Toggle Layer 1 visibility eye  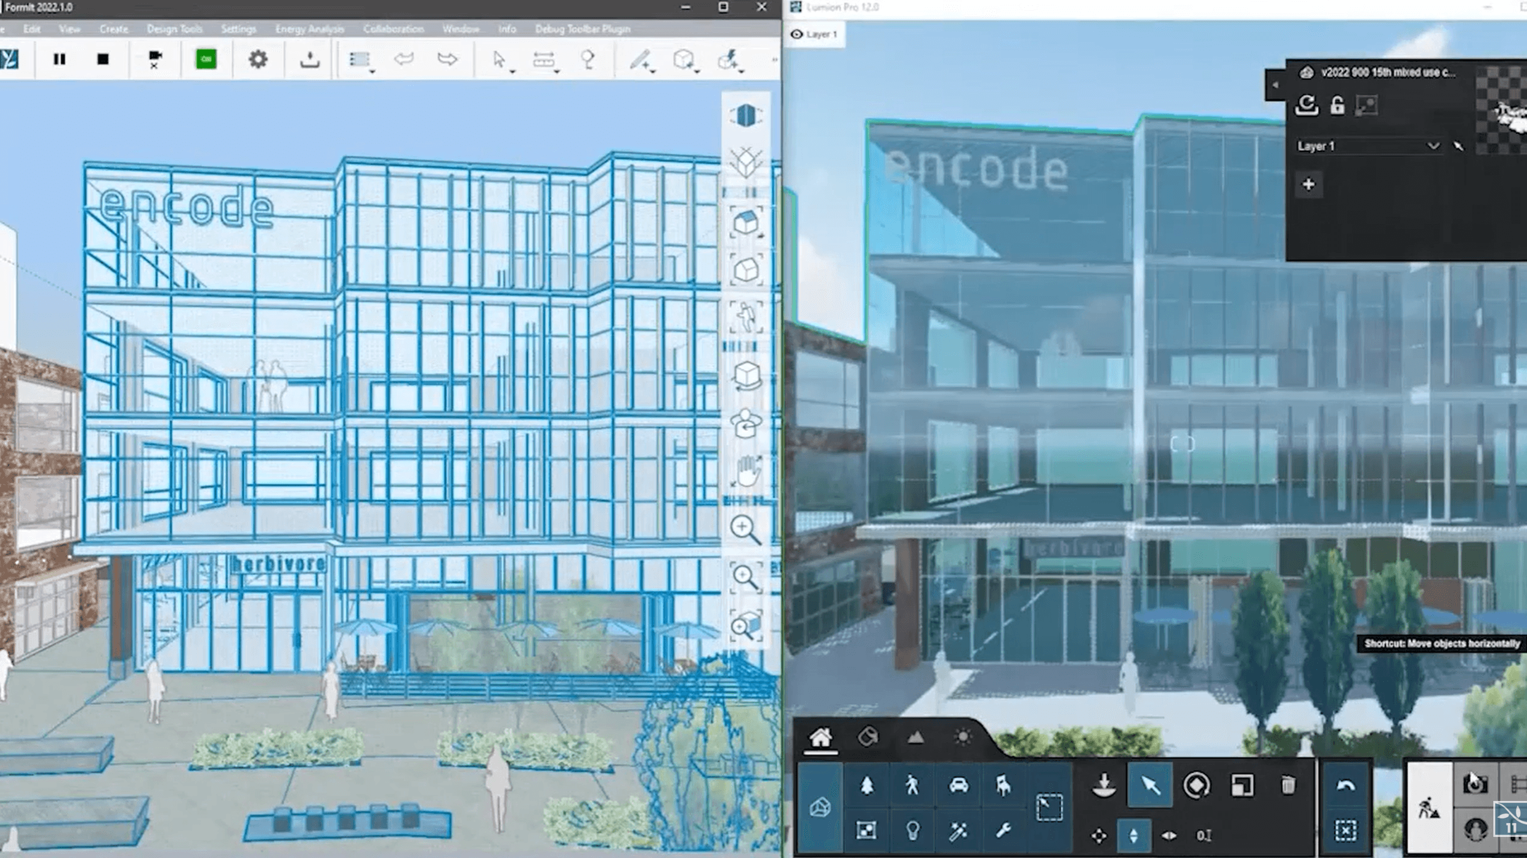[796, 34]
